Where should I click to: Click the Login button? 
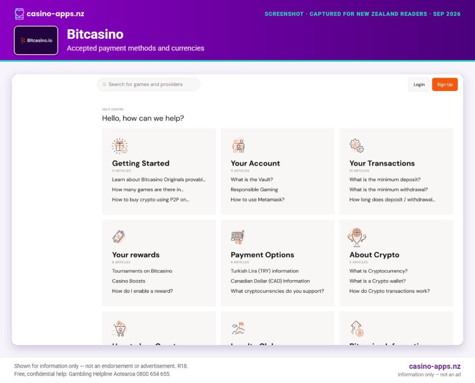(x=419, y=84)
